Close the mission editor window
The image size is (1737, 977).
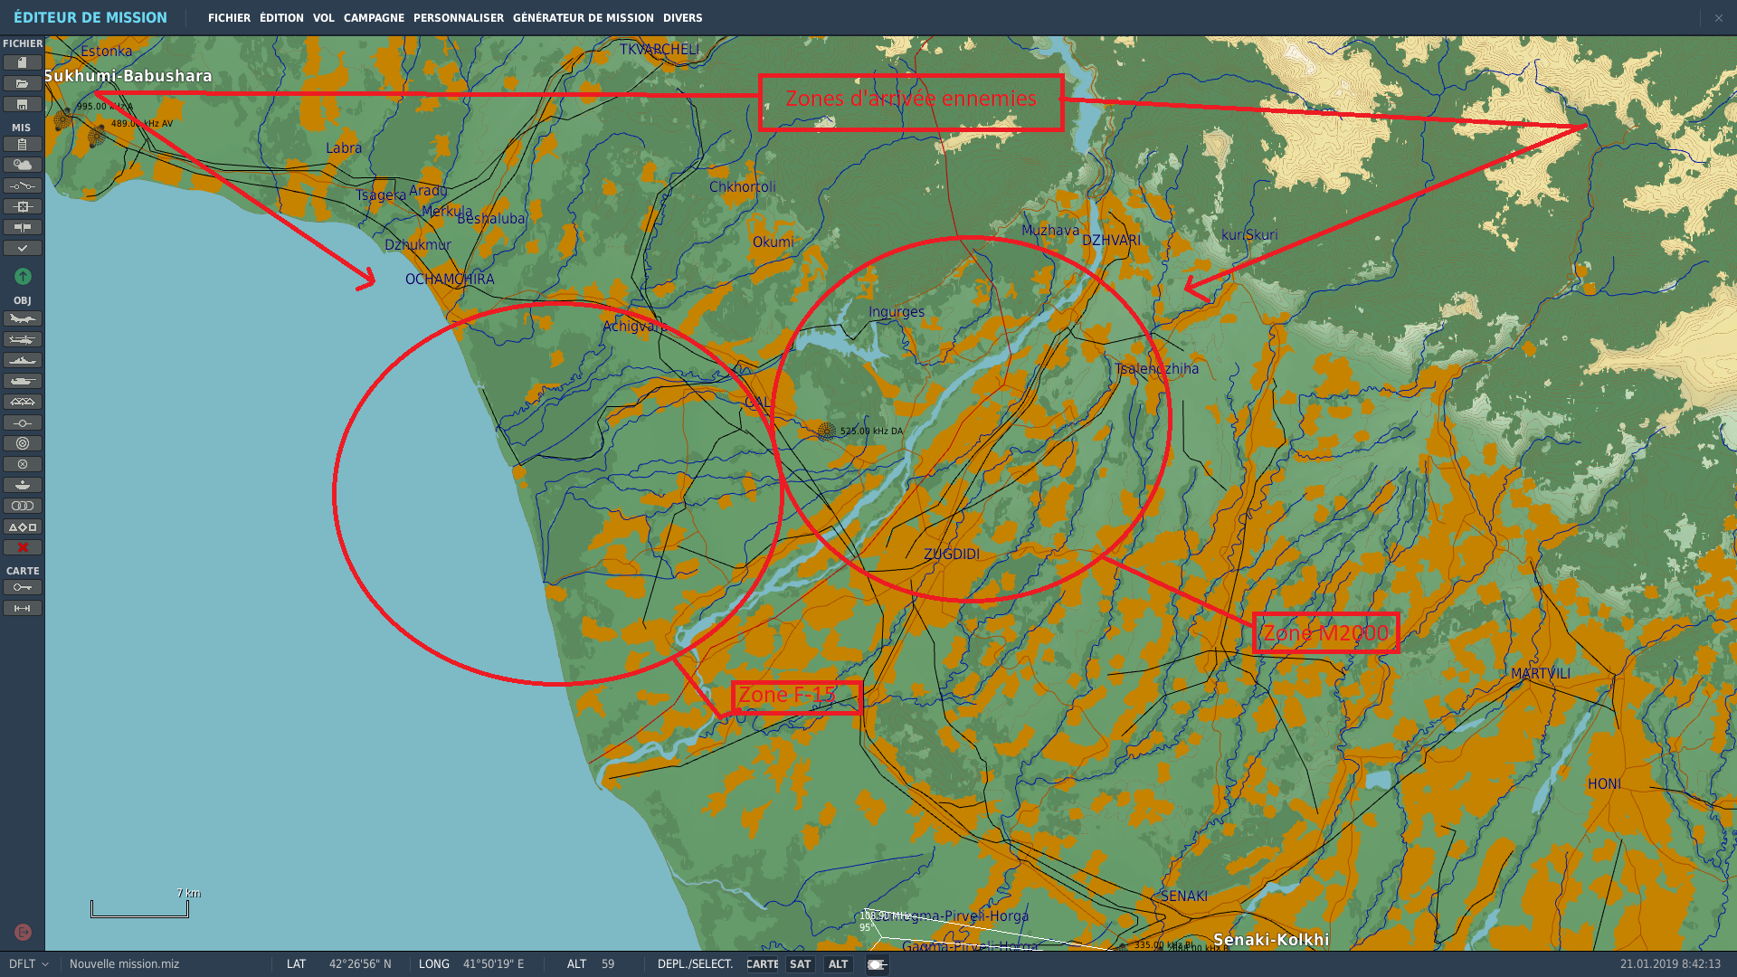(1718, 18)
